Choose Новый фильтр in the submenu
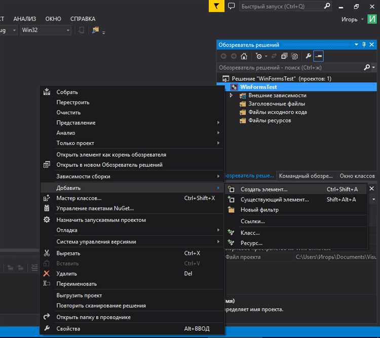The width and height of the screenshot is (380, 338). pyautogui.click(x=296, y=210)
